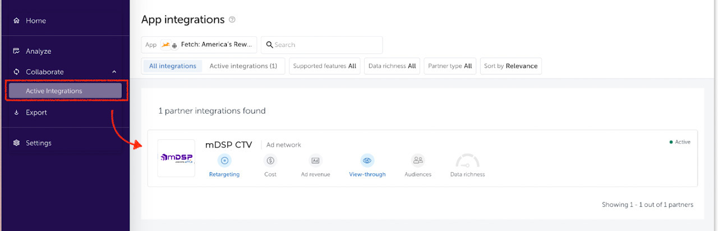718x231 pixels.
Task: Switch to the Active integrations (1) tab
Action: coord(243,66)
